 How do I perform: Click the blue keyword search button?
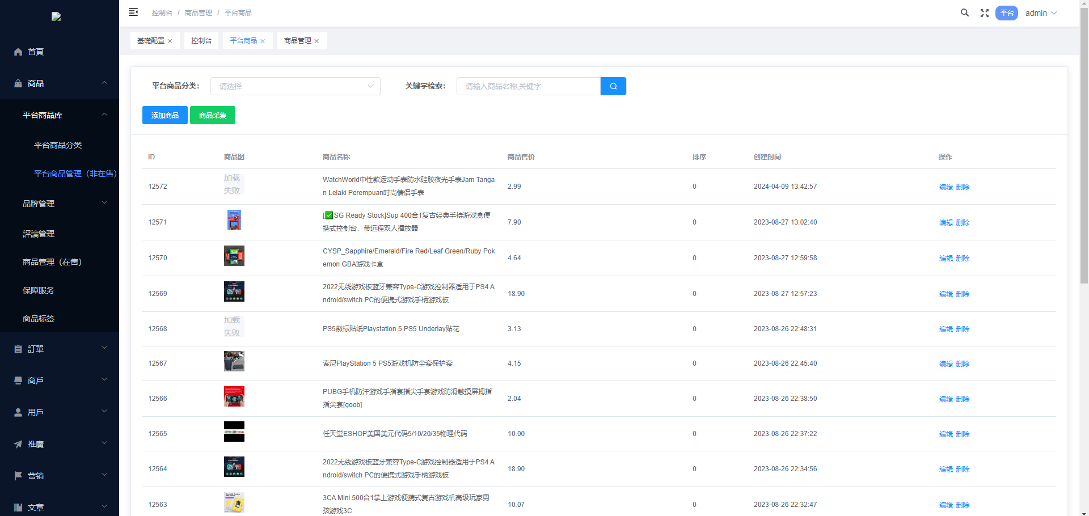(613, 86)
